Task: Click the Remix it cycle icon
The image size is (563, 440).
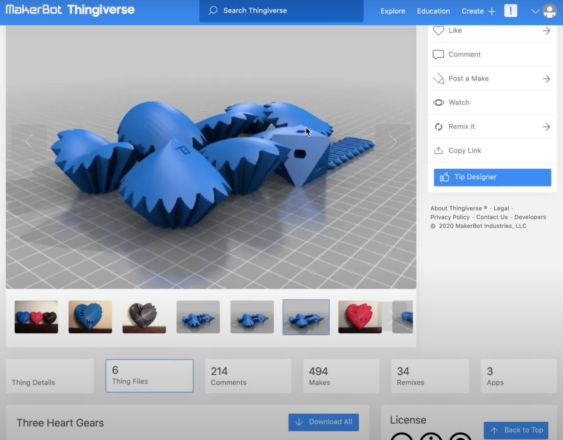Action: 438,127
